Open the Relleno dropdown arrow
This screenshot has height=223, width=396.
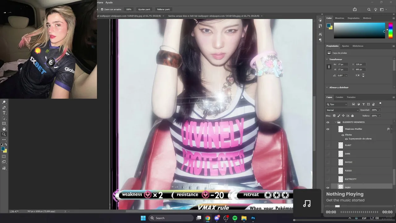point(380,116)
